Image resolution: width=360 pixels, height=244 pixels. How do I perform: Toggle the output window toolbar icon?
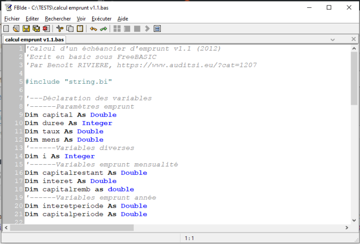(x=157, y=29)
